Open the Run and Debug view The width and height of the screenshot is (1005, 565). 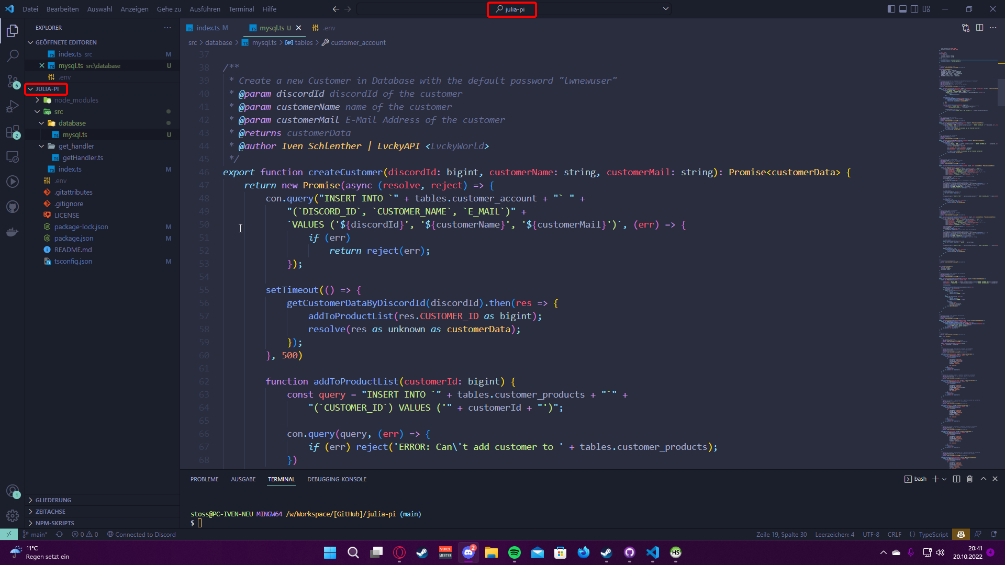pyautogui.click(x=13, y=106)
